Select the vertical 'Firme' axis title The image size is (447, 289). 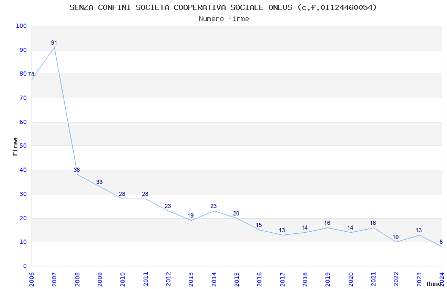tap(15, 147)
